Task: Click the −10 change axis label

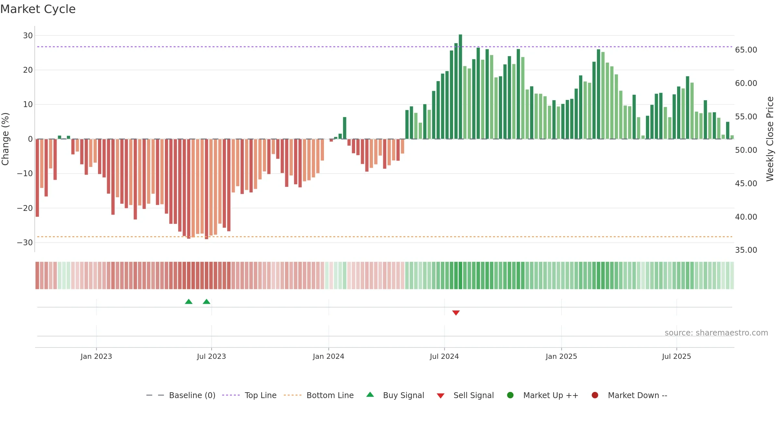Action: pyautogui.click(x=25, y=174)
